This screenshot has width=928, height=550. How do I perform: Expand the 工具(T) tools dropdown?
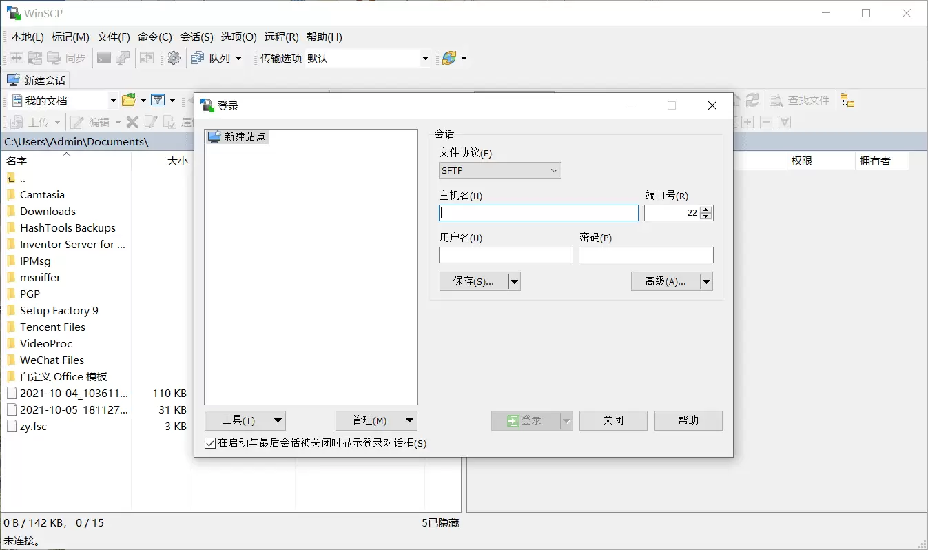click(245, 420)
